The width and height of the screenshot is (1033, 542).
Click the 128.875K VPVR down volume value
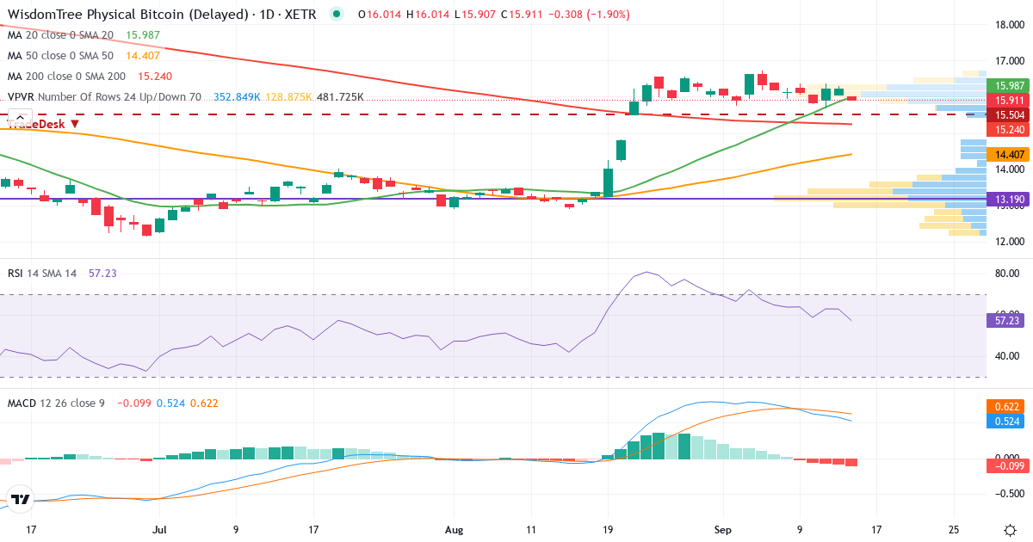coord(289,97)
